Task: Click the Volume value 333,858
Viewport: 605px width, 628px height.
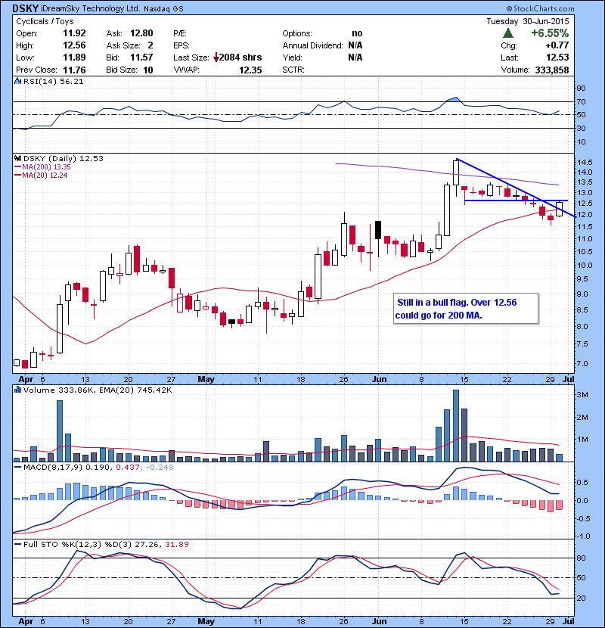Action: (x=552, y=70)
